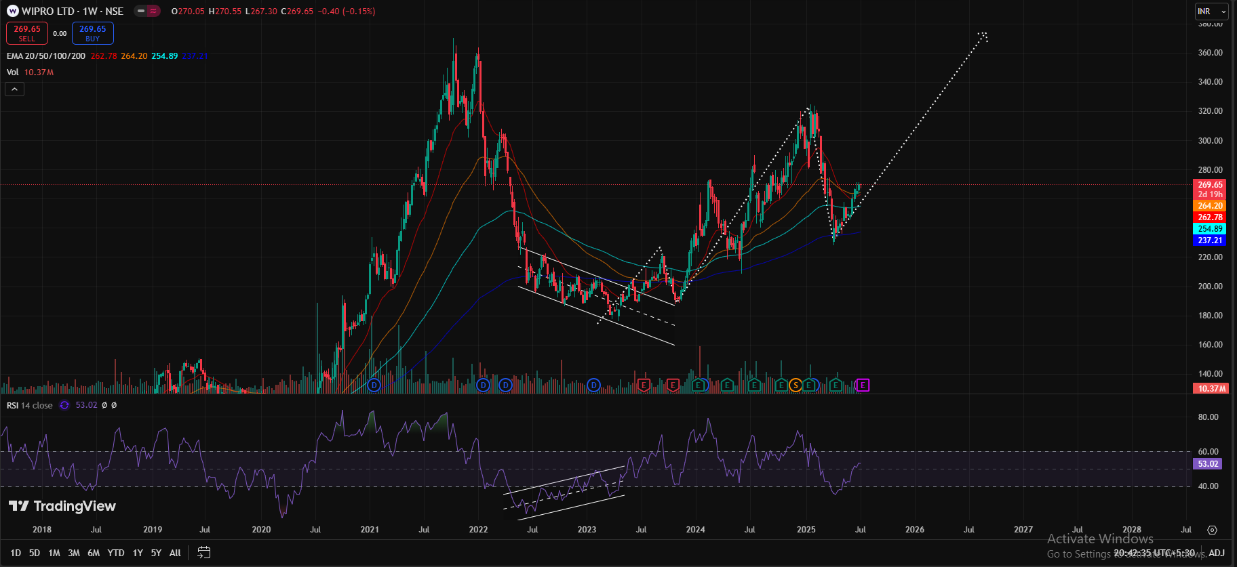Select the 5D time range
Viewport: 1237px width, 567px height.
pyautogui.click(x=35, y=553)
